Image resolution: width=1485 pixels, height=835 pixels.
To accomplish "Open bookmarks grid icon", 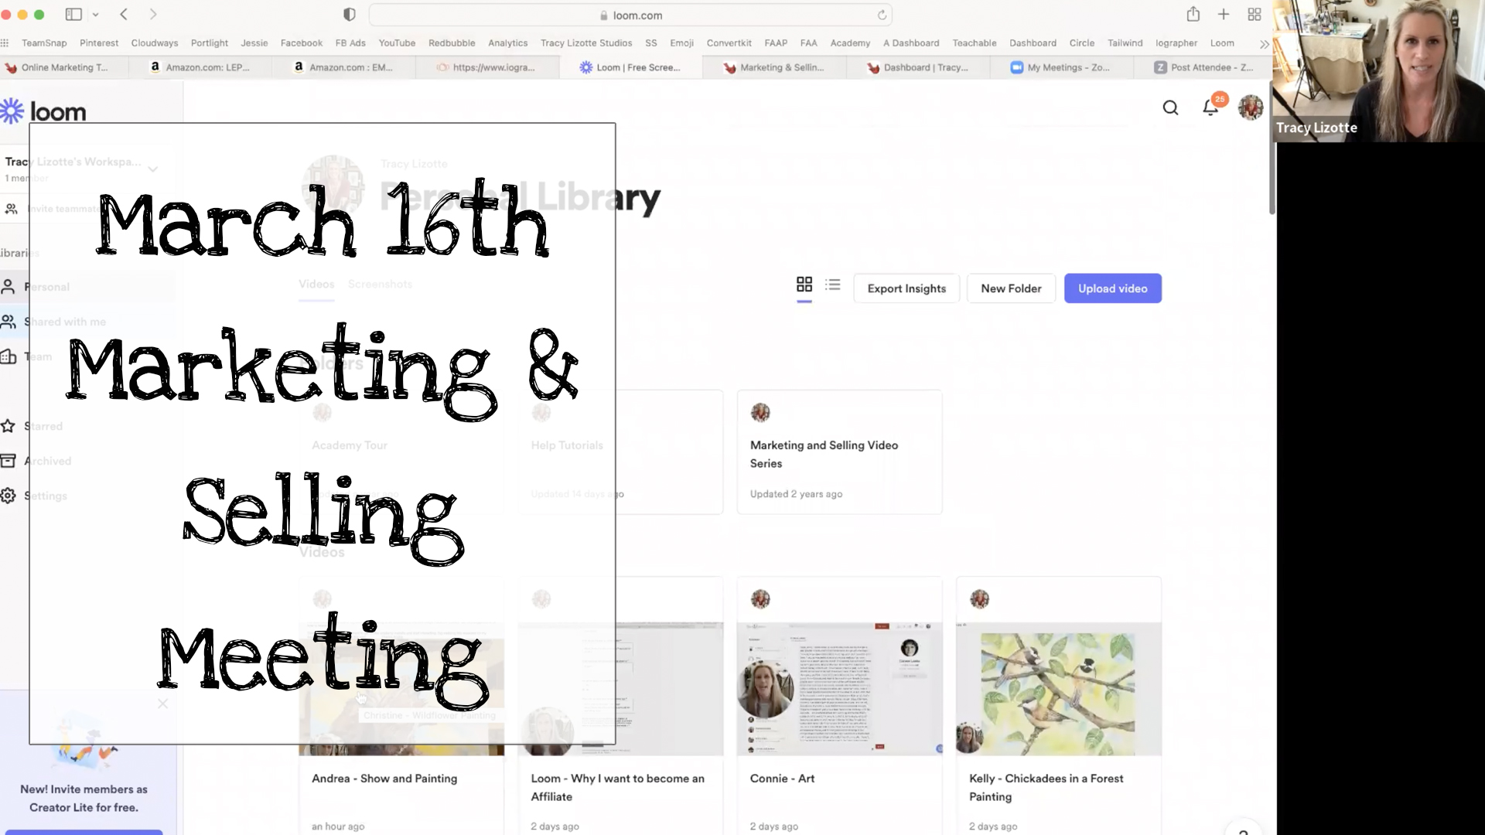I will coord(5,43).
